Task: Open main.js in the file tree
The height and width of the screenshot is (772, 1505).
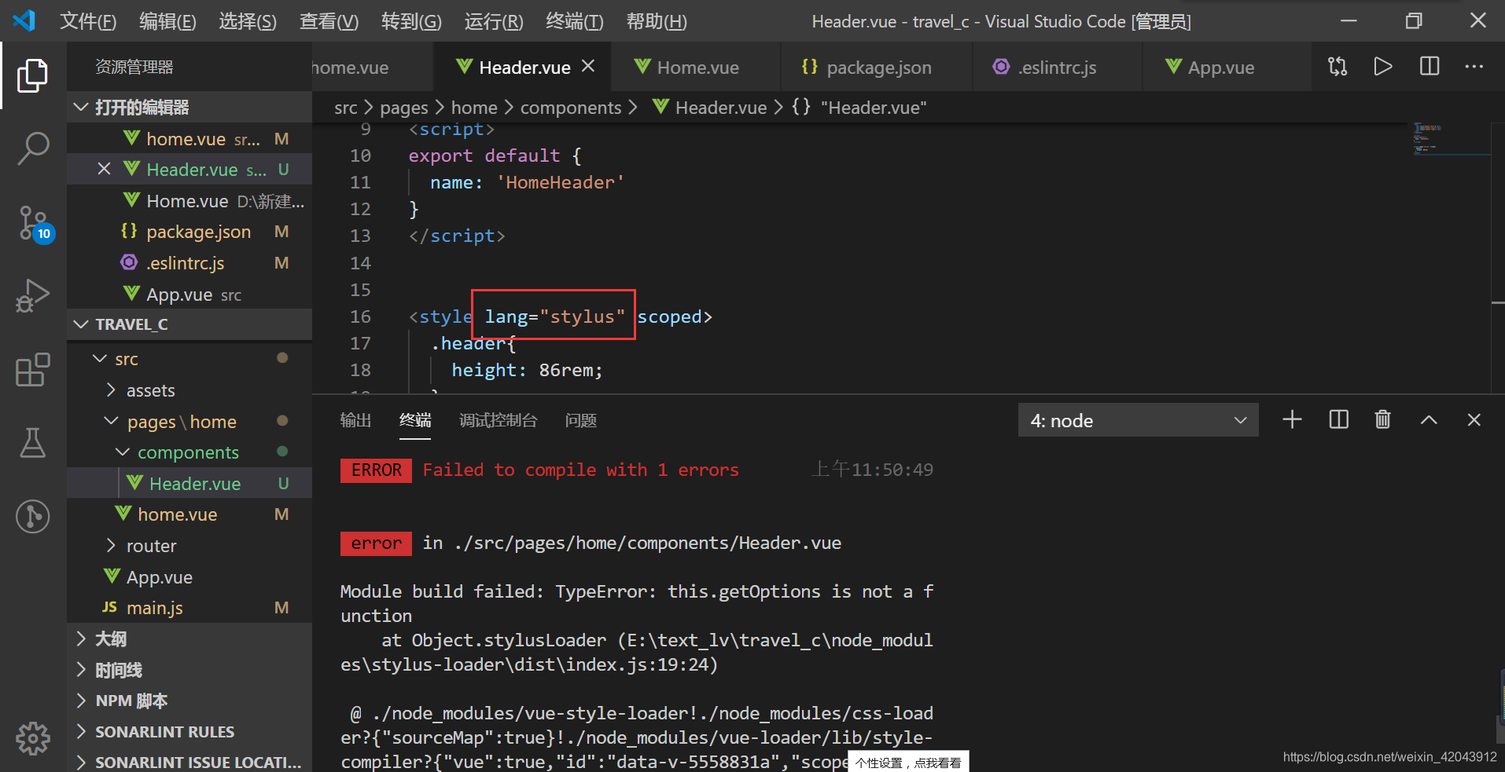Action: pyautogui.click(x=190, y=608)
